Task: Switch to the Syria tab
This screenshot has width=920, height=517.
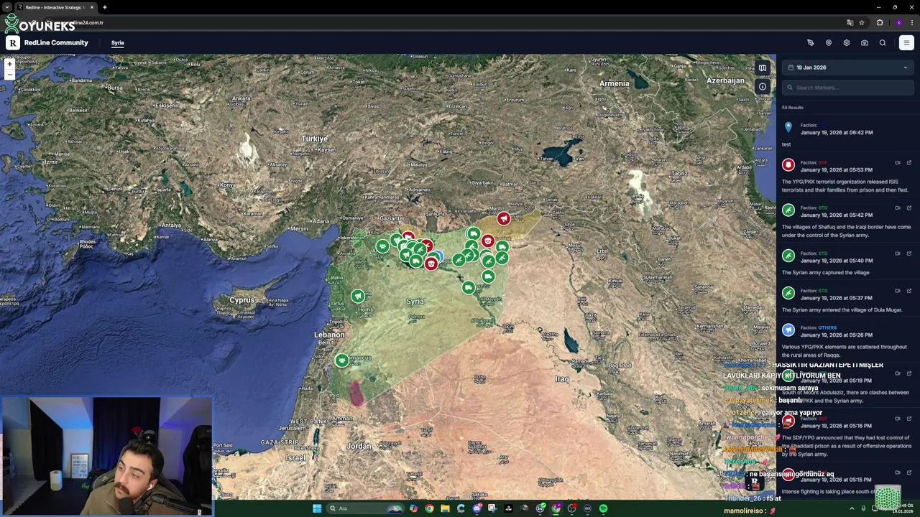Action: (x=117, y=43)
